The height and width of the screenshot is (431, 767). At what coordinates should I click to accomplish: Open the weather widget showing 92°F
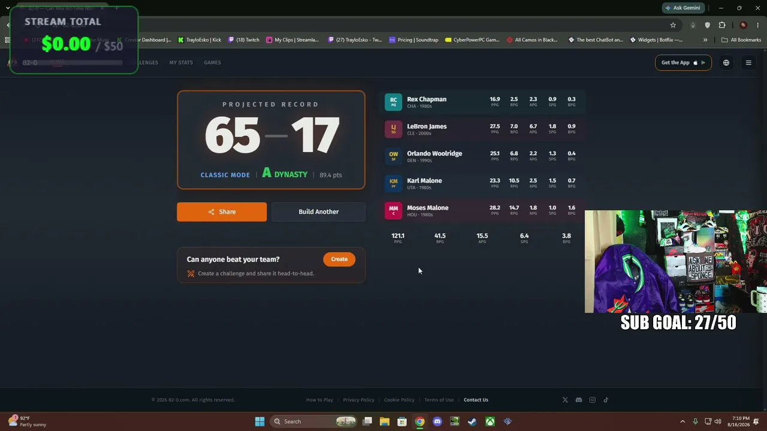point(28,421)
